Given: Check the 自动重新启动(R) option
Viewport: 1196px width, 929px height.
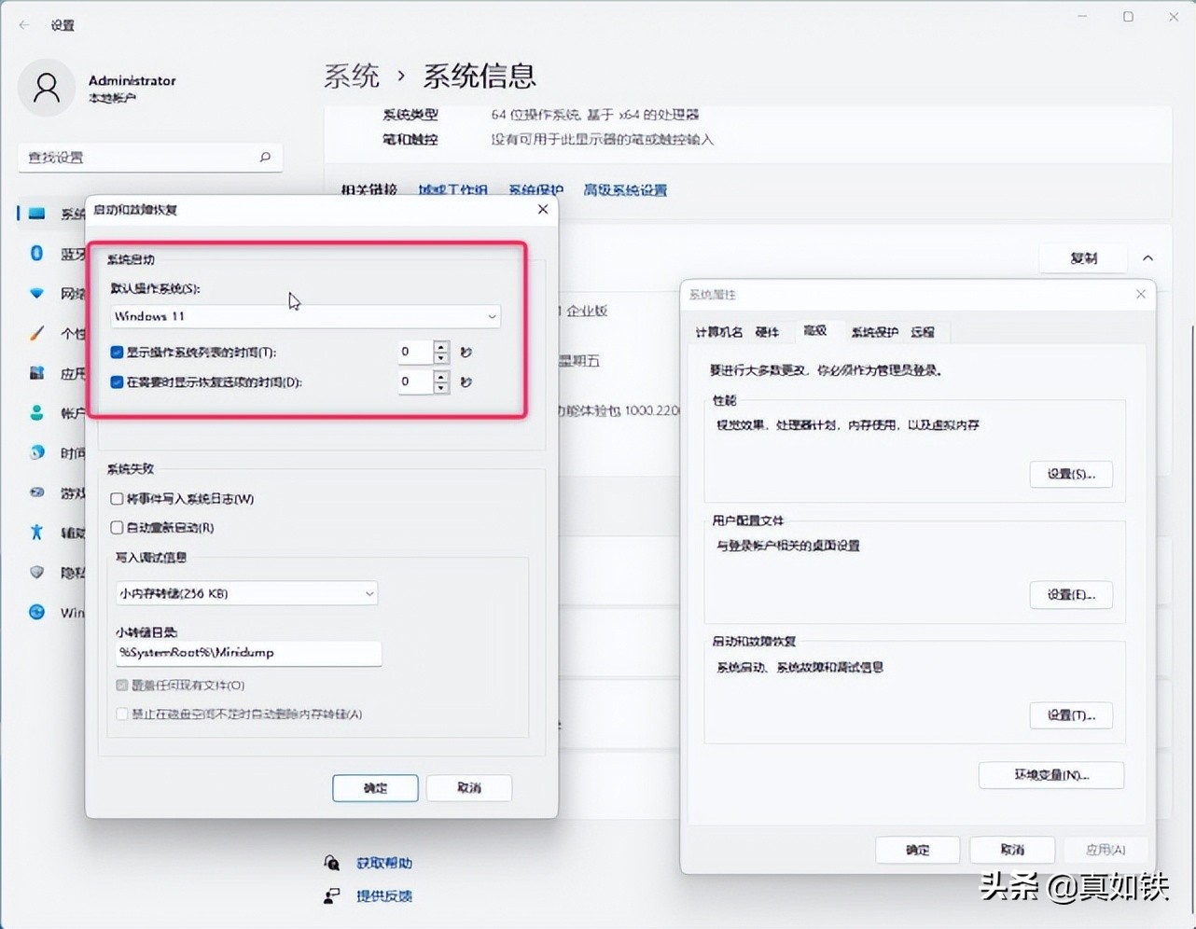Looking at the screenshot, I should pos(116,527).
